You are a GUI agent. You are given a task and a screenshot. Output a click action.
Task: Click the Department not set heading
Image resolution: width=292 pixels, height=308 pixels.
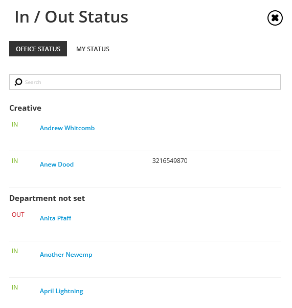point(47,198)
